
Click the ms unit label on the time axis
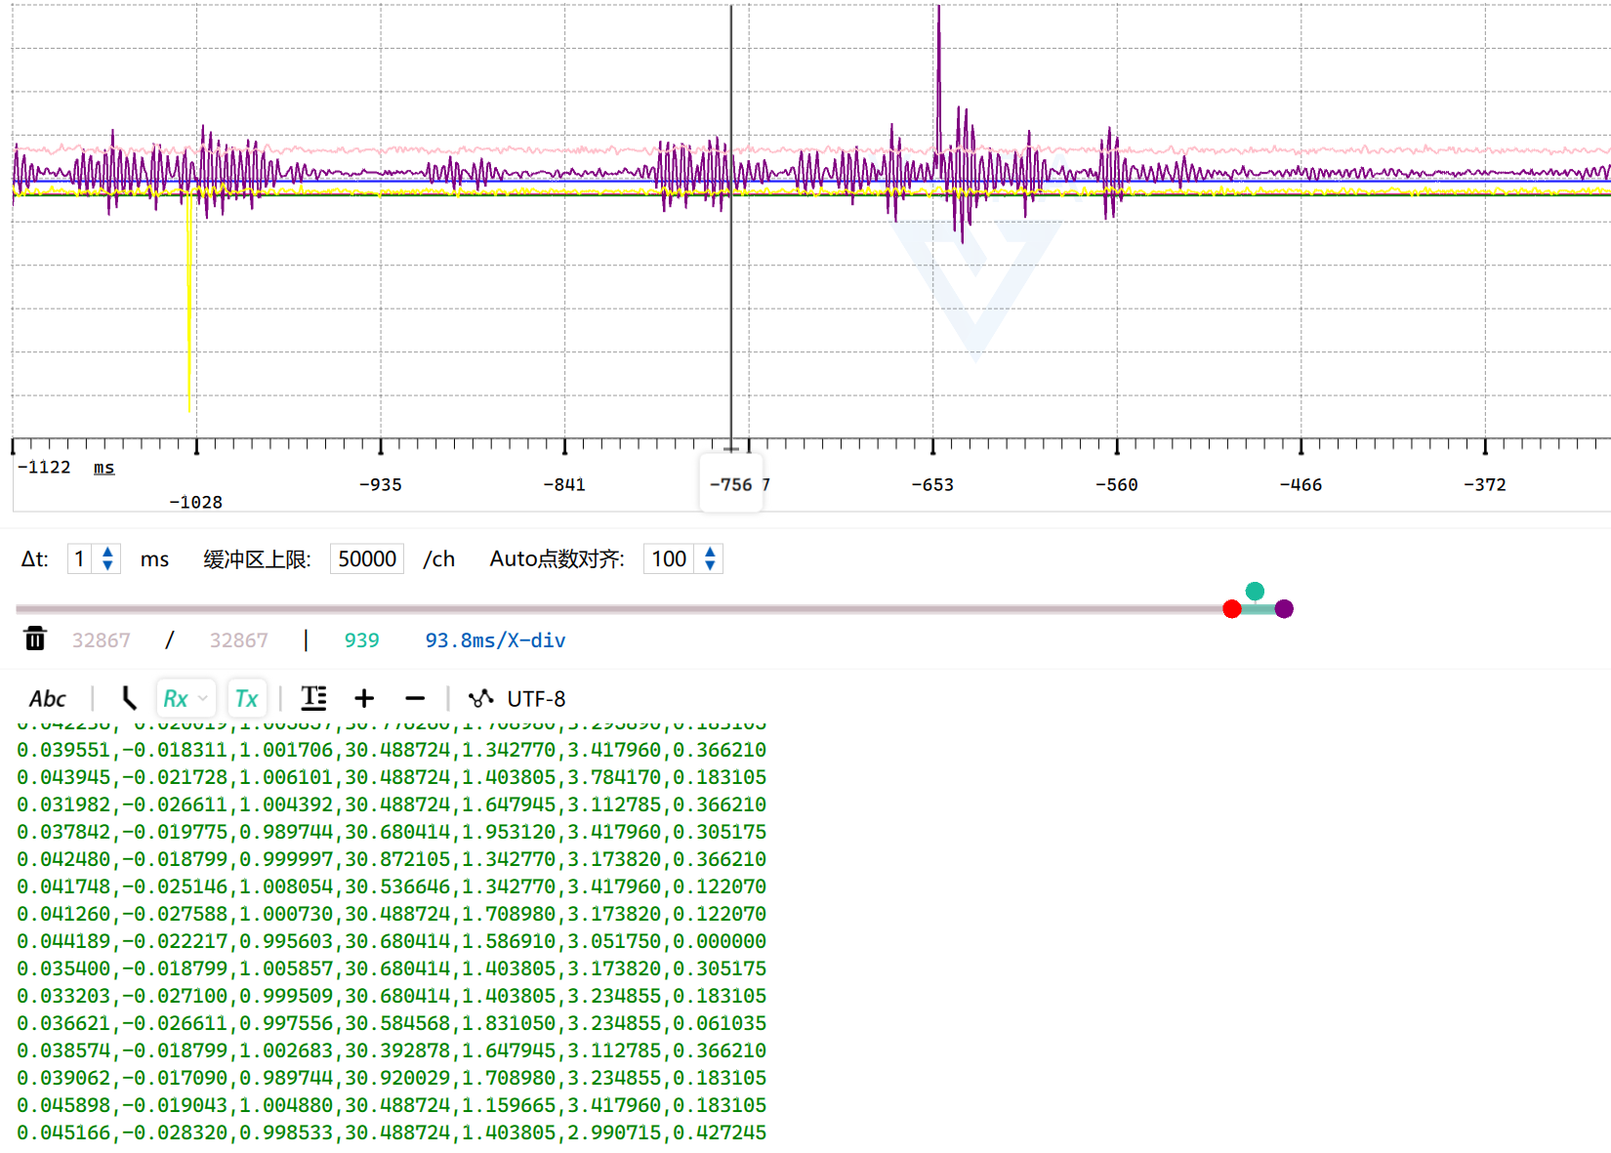103,468
